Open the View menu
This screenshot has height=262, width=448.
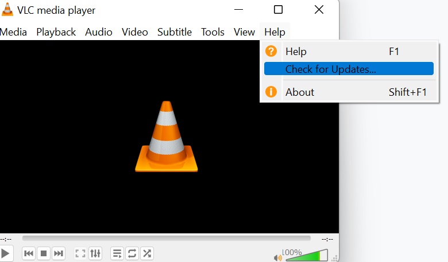pos(244,32)
